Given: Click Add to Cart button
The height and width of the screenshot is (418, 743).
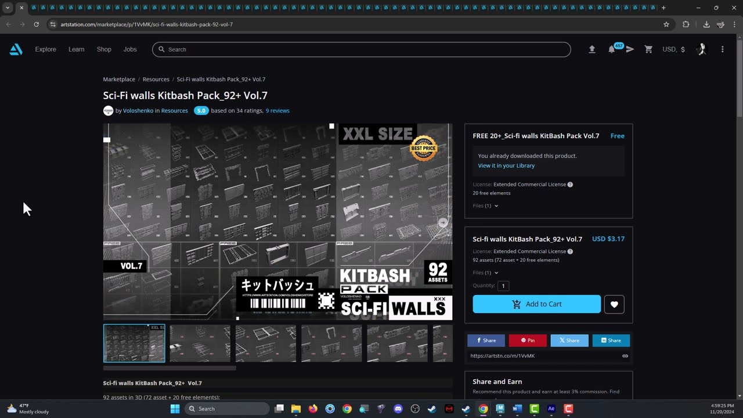Looking at the screenshot, I should pyautogui.click(x=537, y=304).
